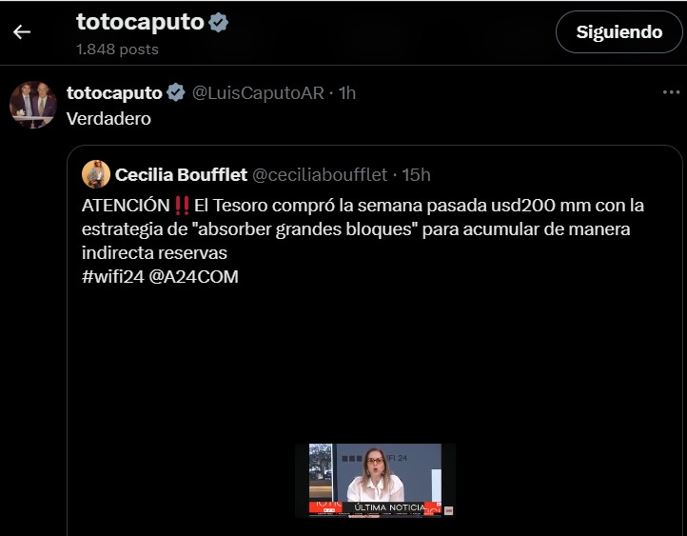
Task: Go back using the left arrow
Action: [x=22, y=32]
